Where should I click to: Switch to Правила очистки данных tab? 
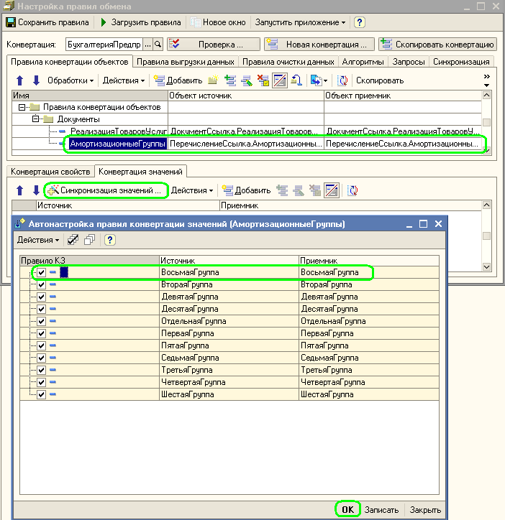coord(288,62)
